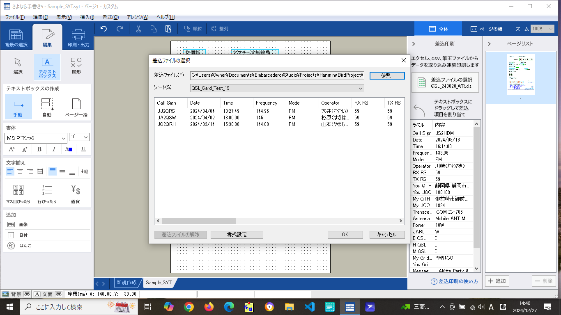
Task: Click the Paste clipboard icon
Action: click(x=168, y=29)
